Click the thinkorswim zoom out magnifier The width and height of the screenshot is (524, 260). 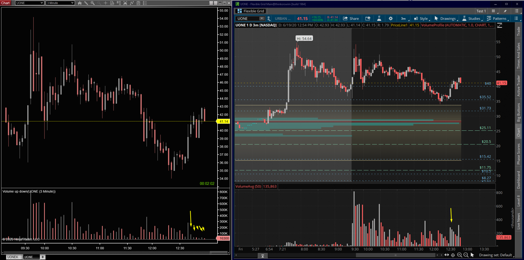pyautogui.click(x=466, y=255)
